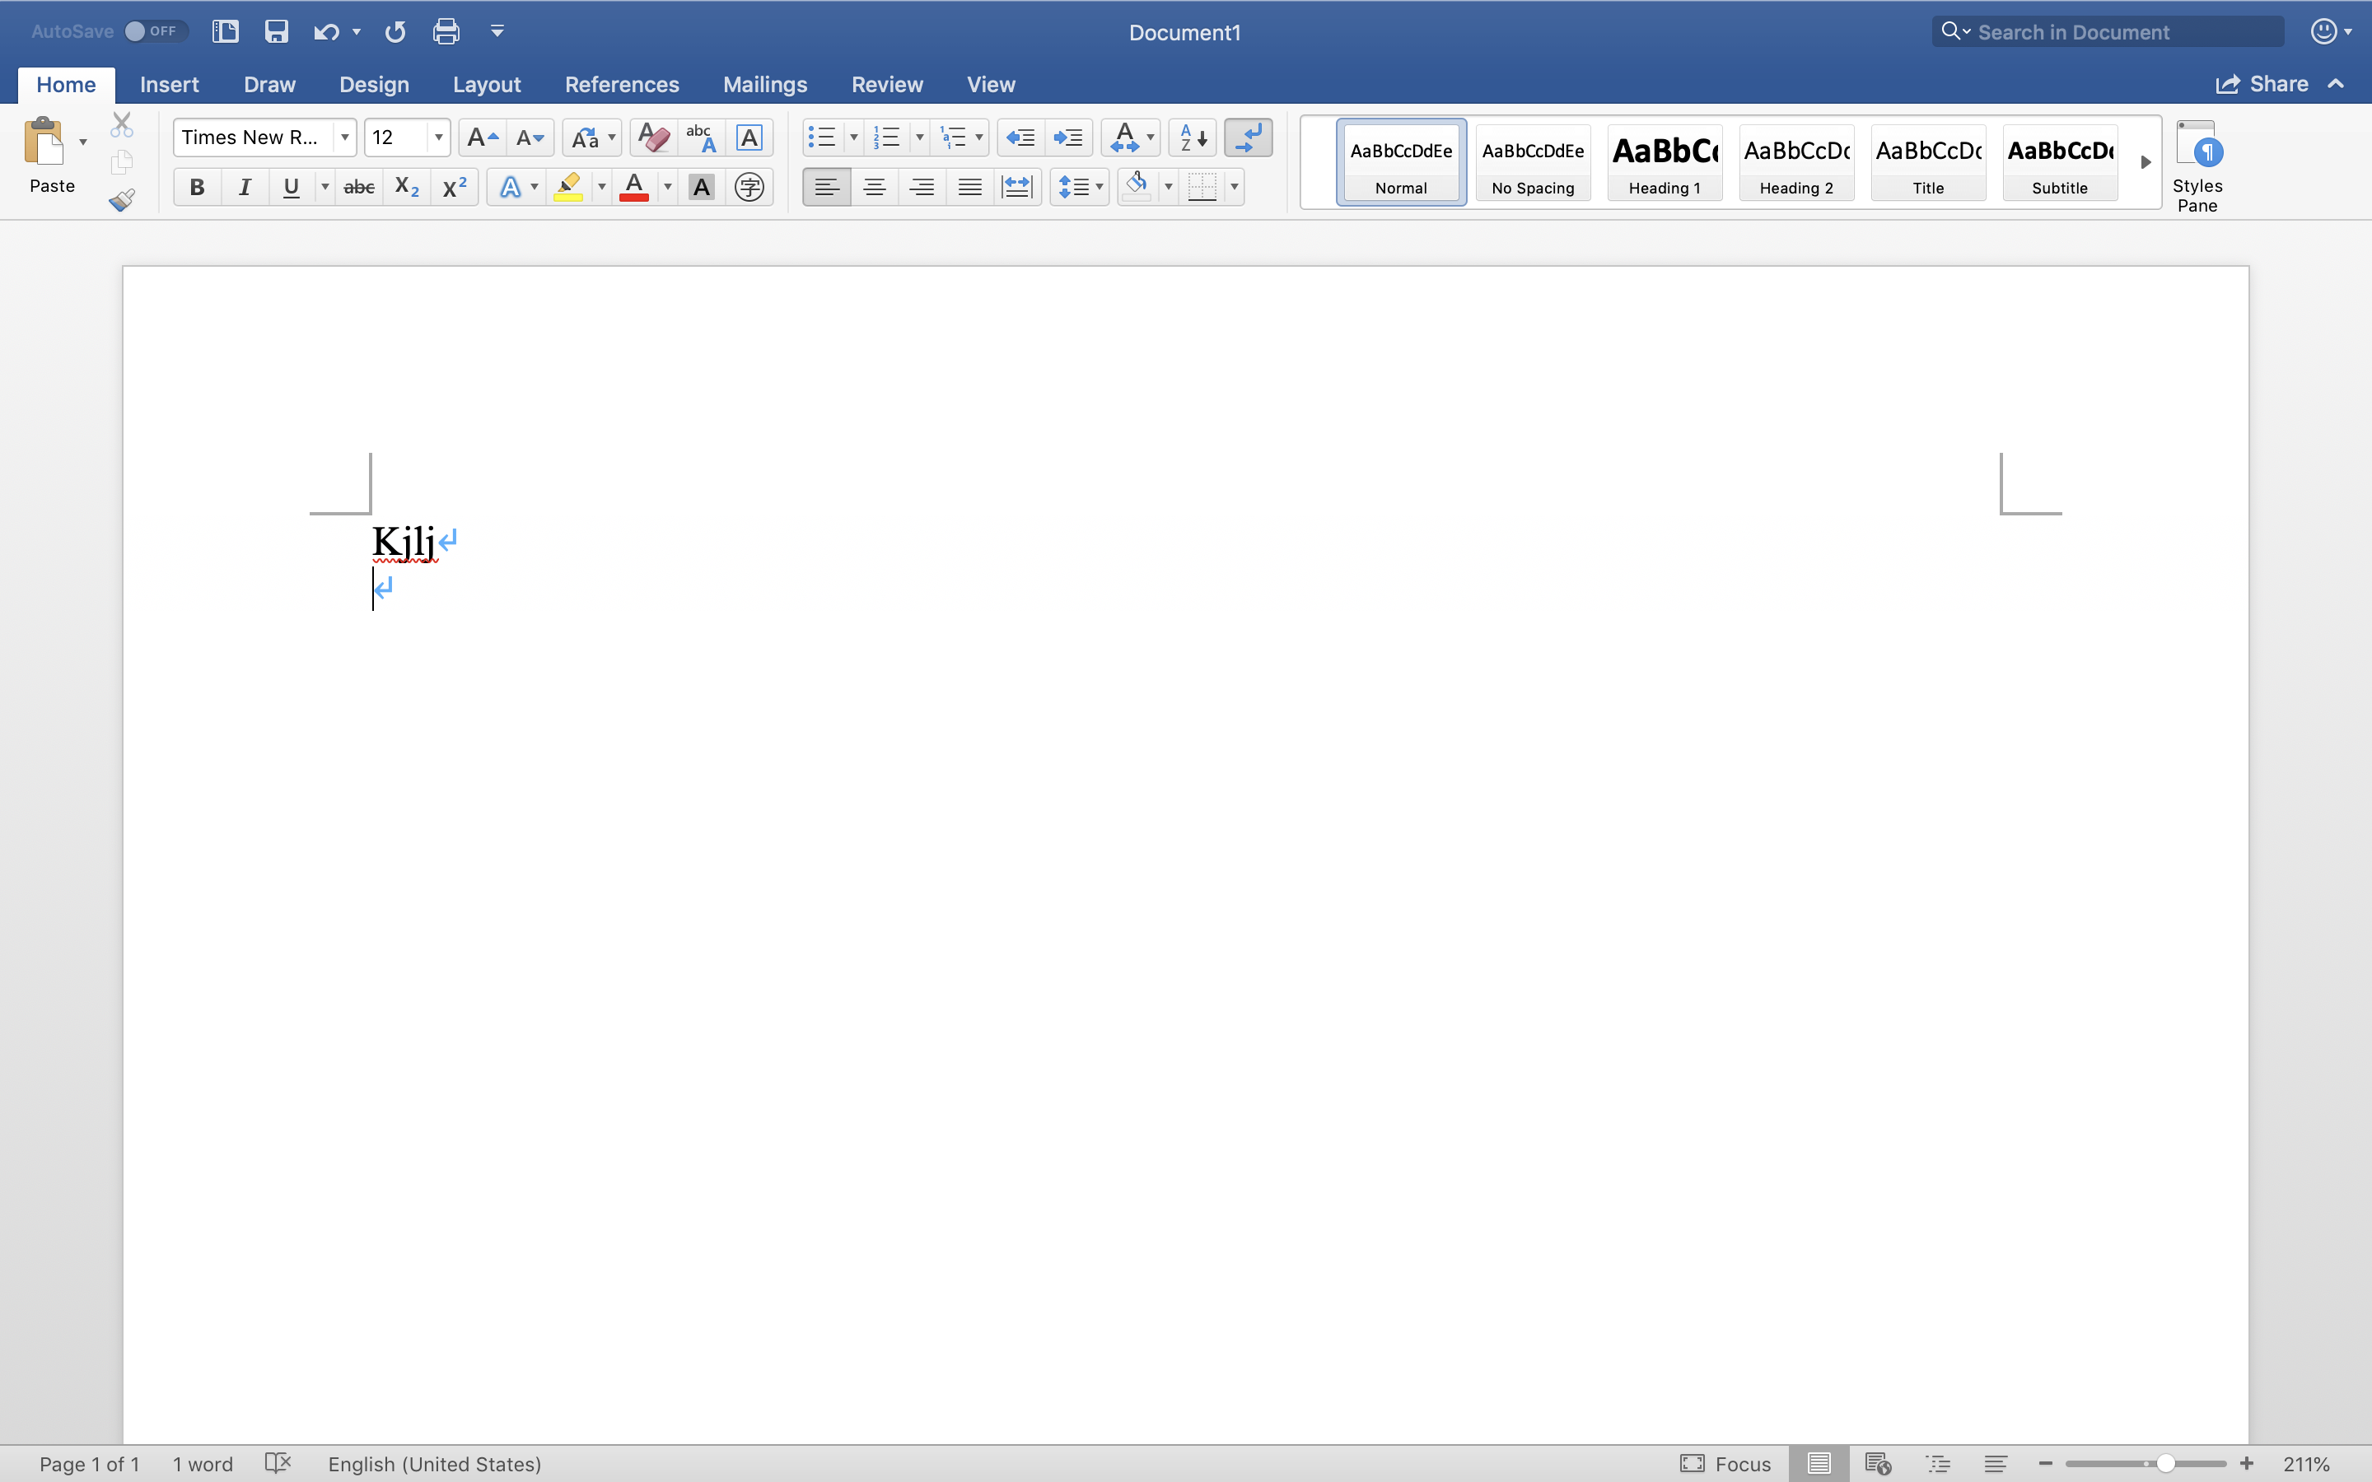Apply strikethrough to text
Image resolution: width=2372 pixels, height=1482 pixels.
(x=359, y=186)
